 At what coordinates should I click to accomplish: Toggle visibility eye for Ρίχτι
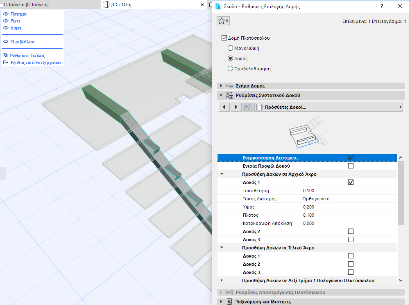point(6,21)
